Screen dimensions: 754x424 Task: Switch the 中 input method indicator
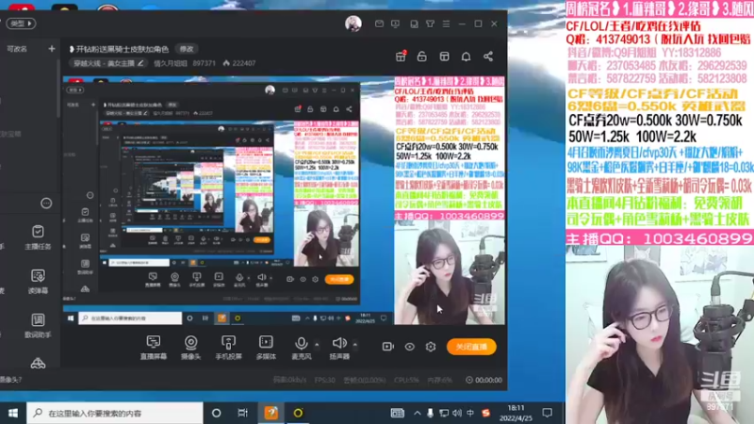(x=470, y=413)
